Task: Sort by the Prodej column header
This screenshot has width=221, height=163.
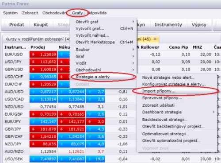Action: pos(38,47)
